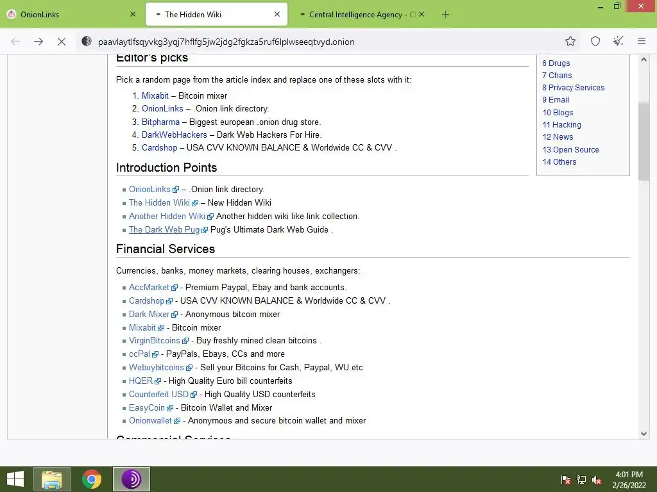Jump to 13 Open Source in contents
This screenshot has width=657, height=492.
pyautogui.click(x=570, y=149)
